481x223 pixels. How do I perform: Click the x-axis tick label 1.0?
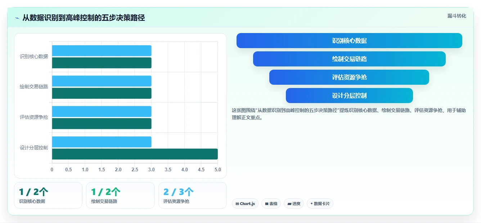85,169
